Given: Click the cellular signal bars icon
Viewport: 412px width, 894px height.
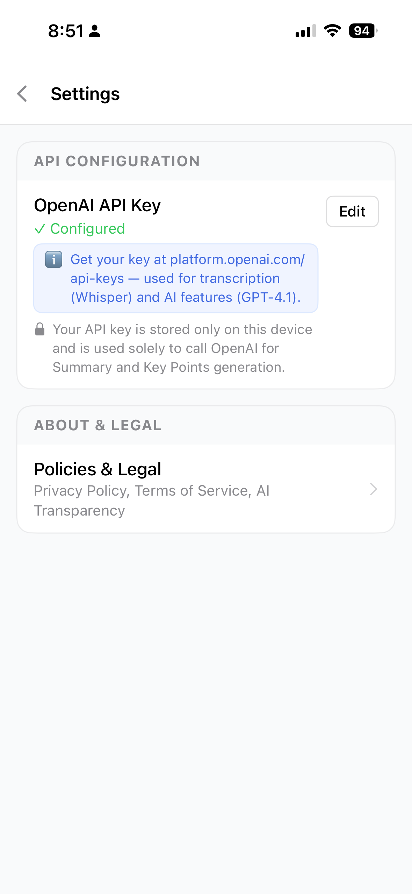Looking at the screenshot, I should 305,31.
